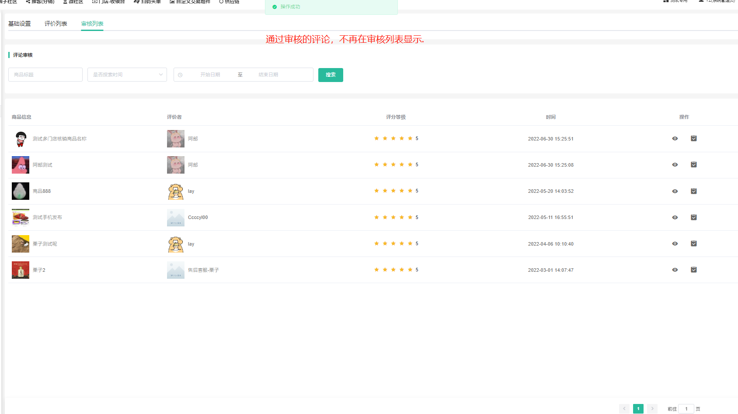Open the 开始日期 date picker
This screenshot has height=414, width=738.
[x=210, y=75]
